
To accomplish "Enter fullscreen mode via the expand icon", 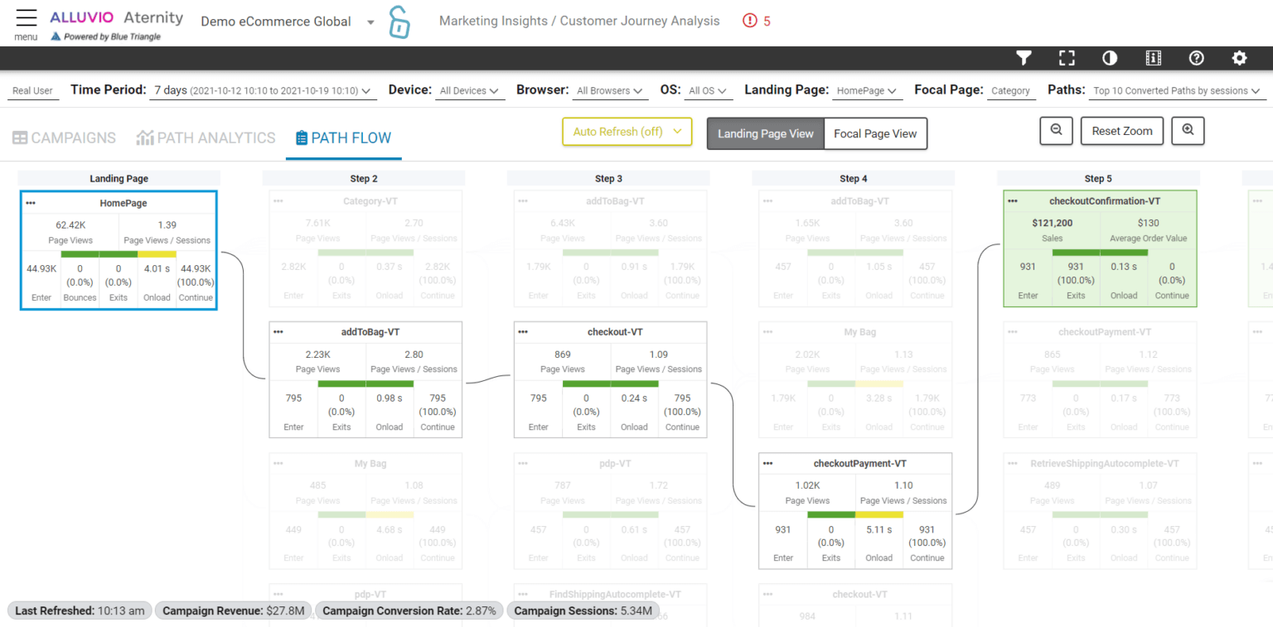I will point(1067,58).
